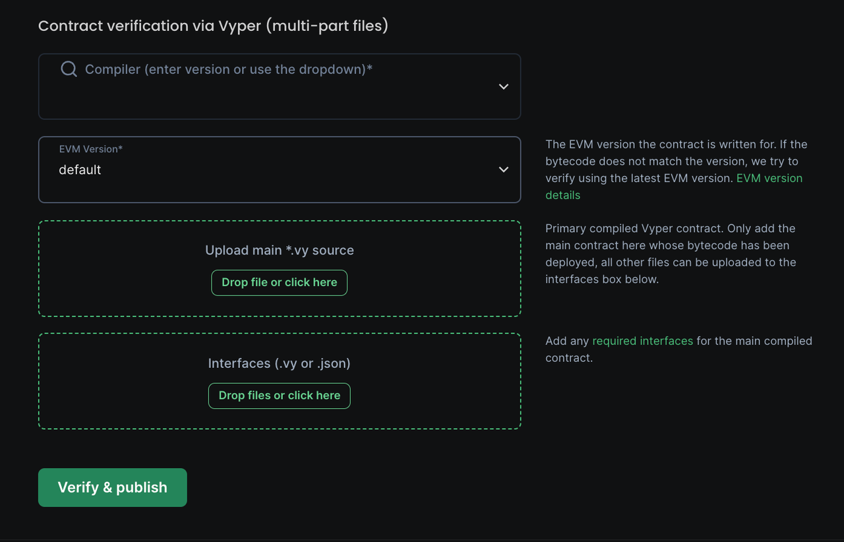Click the "for the main compiled contract" text
Viewport: 844px width, 542px height.
(752, 342)
